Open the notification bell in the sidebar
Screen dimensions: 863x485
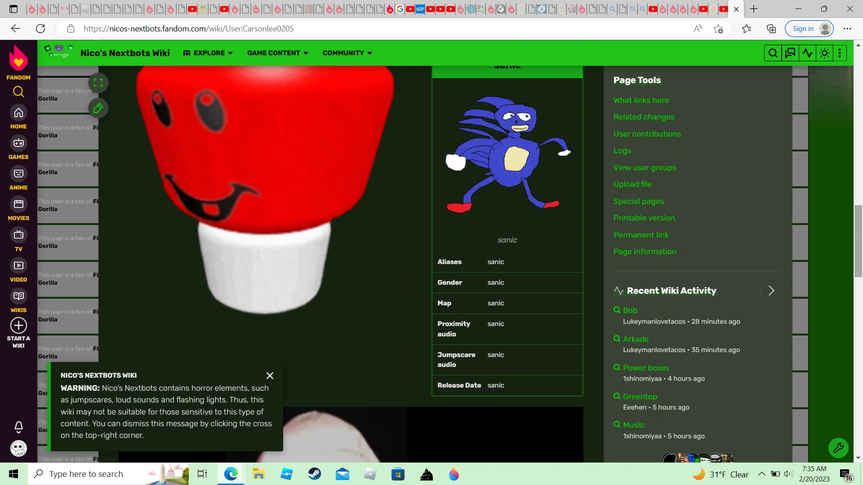18,427
